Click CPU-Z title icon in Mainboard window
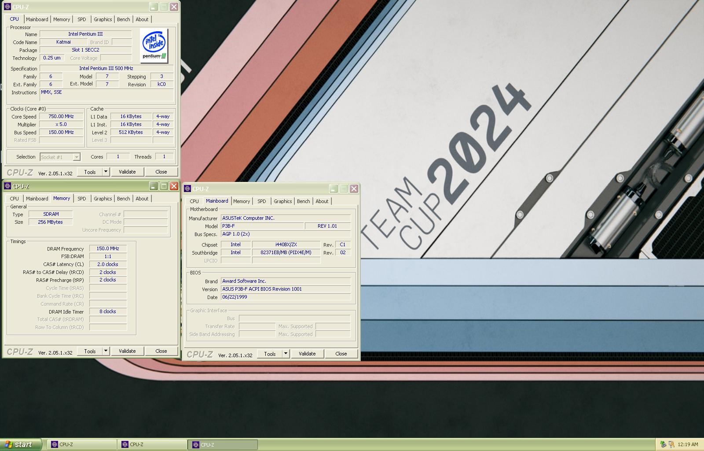Screen dimensions: 704x451 (187, 189)
